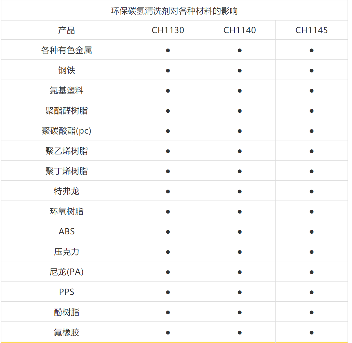The image size is (352, 343).
Task: Select the 聚碳酸酯(pc) row label
Action: (66, 130)
